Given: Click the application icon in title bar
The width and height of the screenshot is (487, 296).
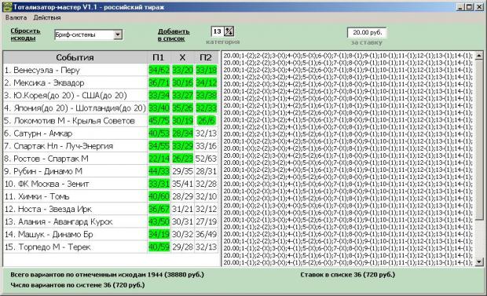Looking at the screenshot, I should (x=7, y=7).
